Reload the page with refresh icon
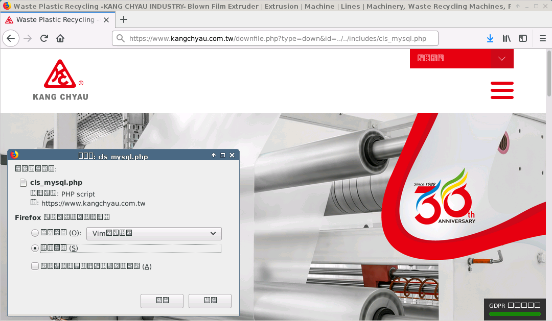This screenshot has width=552, height=321. [x=44, y=38]
